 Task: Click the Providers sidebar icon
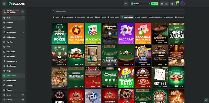(x=5, y=85)
